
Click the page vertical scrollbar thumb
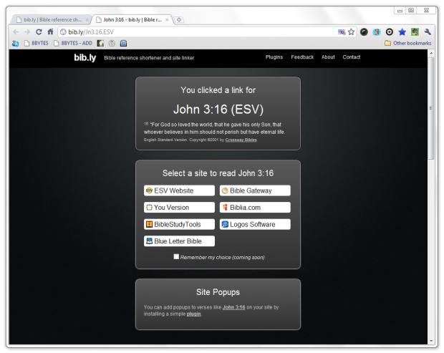431,108
